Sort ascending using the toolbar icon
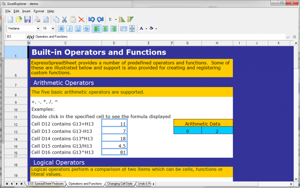300x188 pixels. [123, 19]
